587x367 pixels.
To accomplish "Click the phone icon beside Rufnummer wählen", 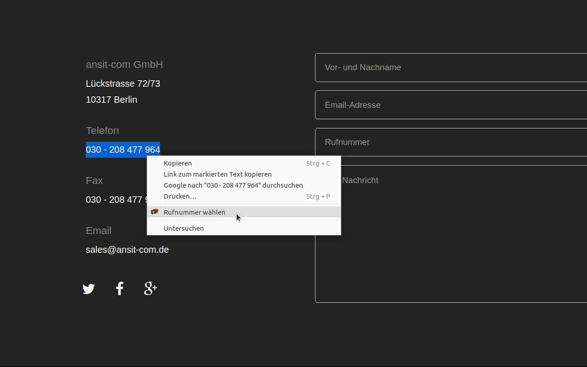I will pyautogui.click(x=155, y=212).
